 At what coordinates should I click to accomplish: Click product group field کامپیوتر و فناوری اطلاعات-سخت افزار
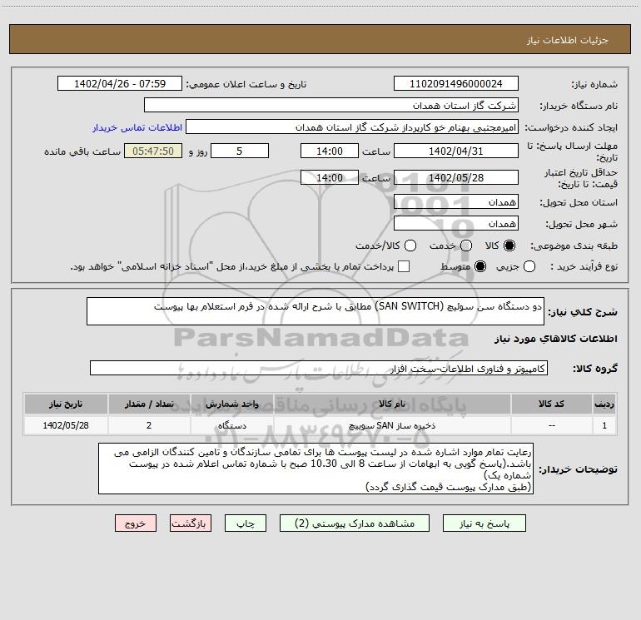pyautogui.click(x=319, y=368)
